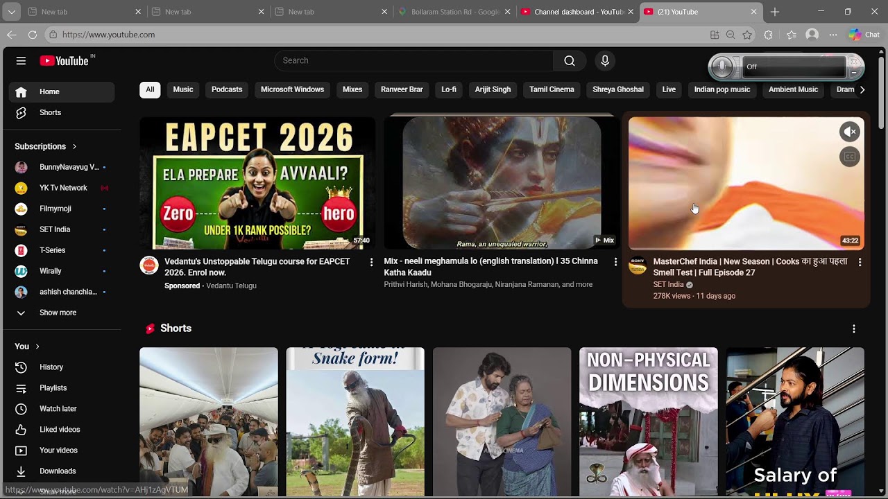This screenshot has height=499, width=888.
Task: Select the Music filter chip
Action: tap(183, 89)
